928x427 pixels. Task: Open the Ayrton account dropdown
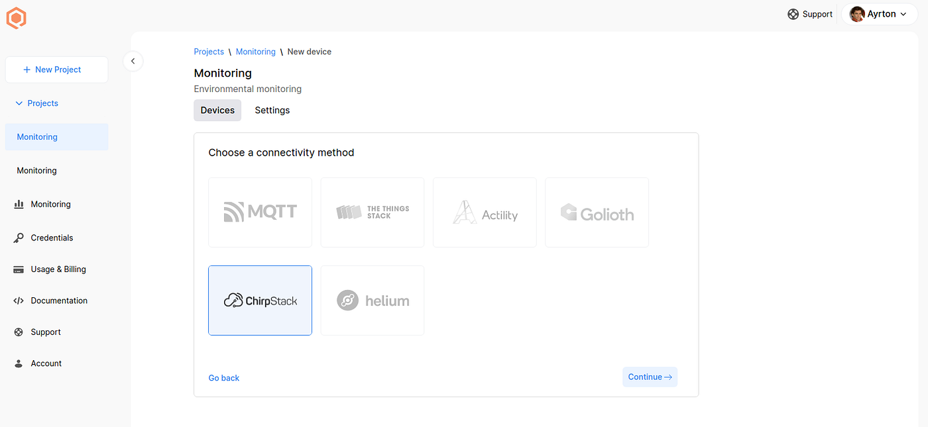(884, 13)
